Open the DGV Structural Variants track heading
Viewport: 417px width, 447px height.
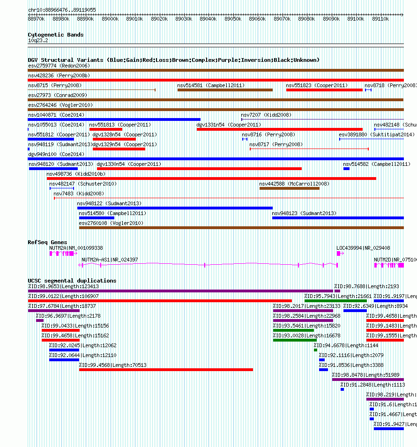(x=173, y=60)
